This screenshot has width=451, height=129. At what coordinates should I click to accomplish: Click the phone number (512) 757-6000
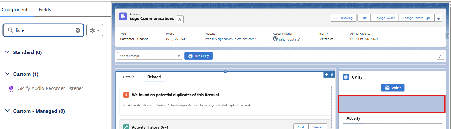point(177,39)
